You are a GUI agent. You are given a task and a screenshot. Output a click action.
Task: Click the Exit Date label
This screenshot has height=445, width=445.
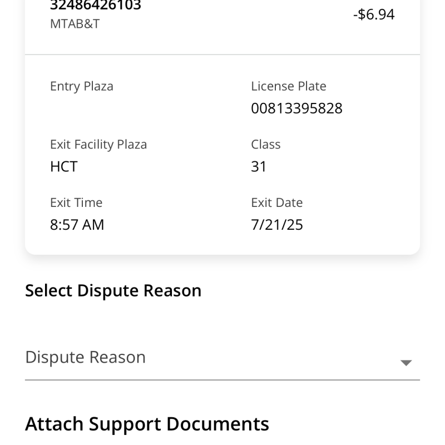pyautogui.click(x=277, y=202)
